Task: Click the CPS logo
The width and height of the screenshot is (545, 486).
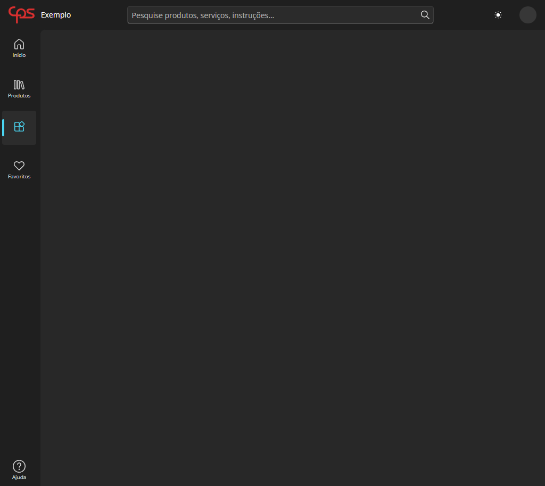Action: 21,15
